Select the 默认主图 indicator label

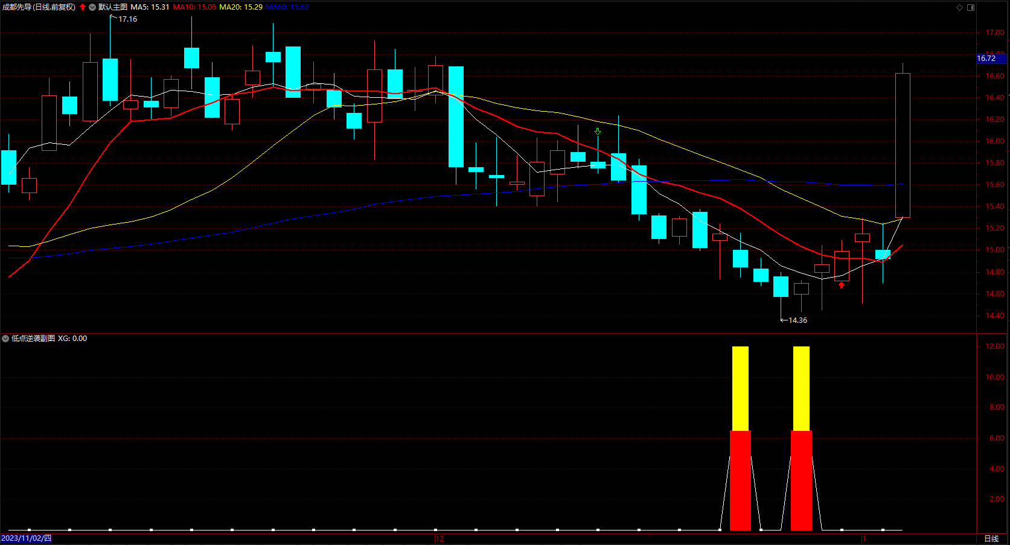(x=113, y=7)
